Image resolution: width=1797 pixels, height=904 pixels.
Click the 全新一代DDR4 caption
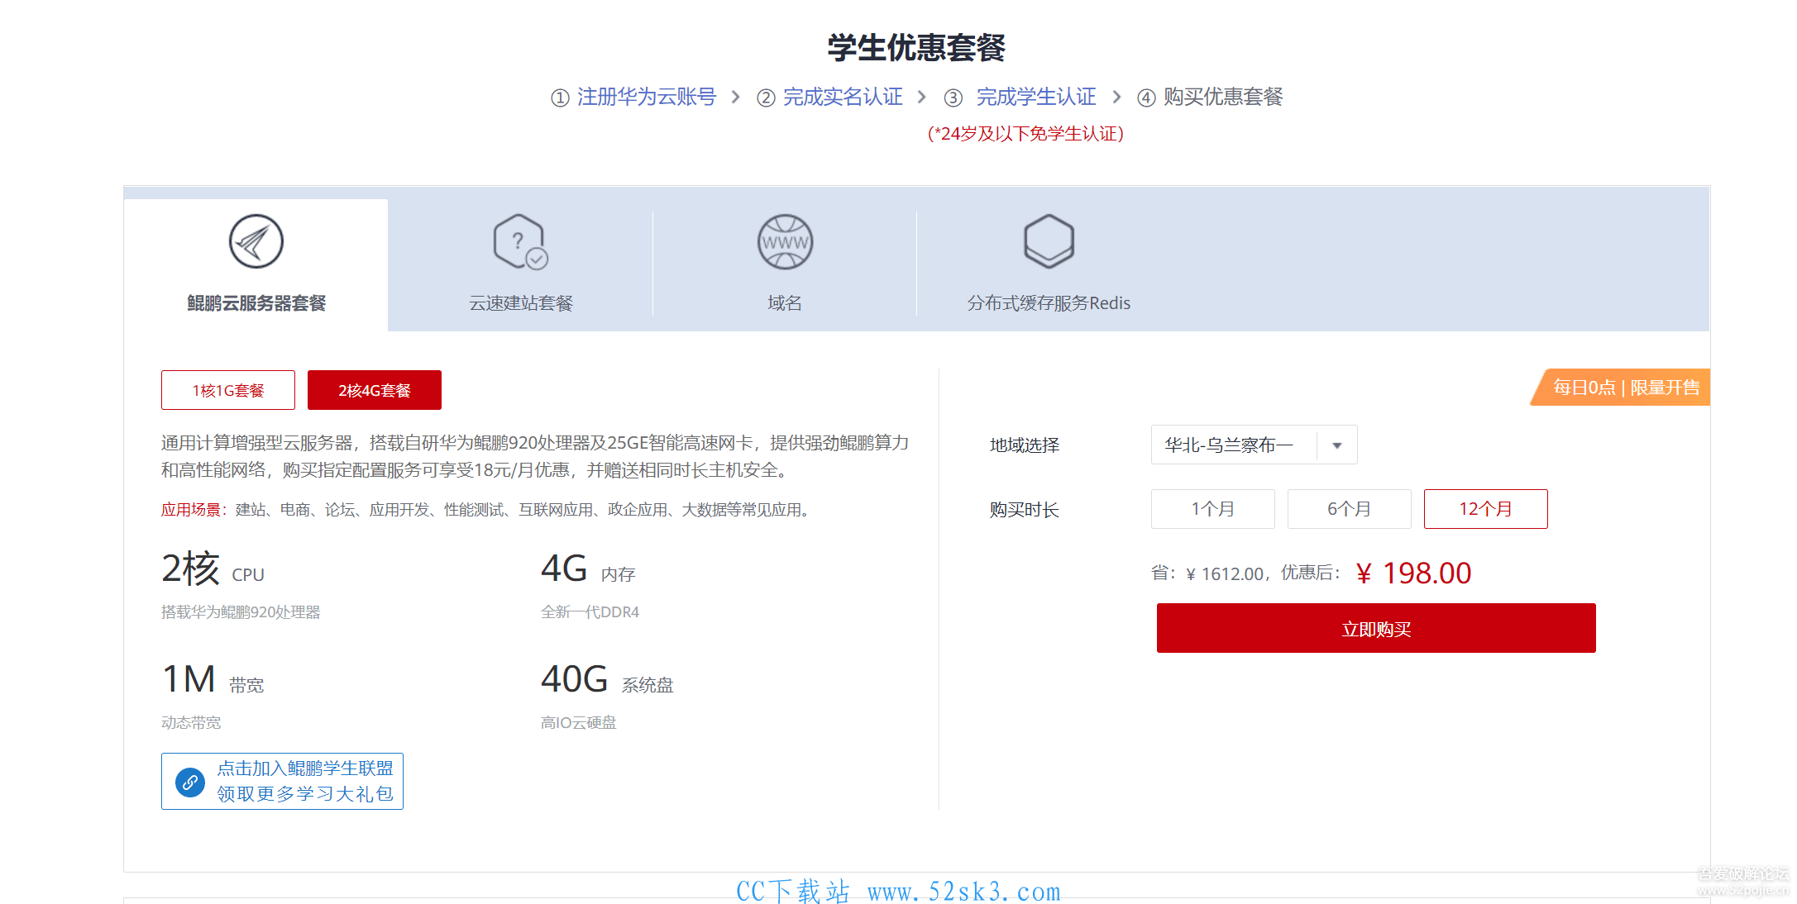pos(590,612)
